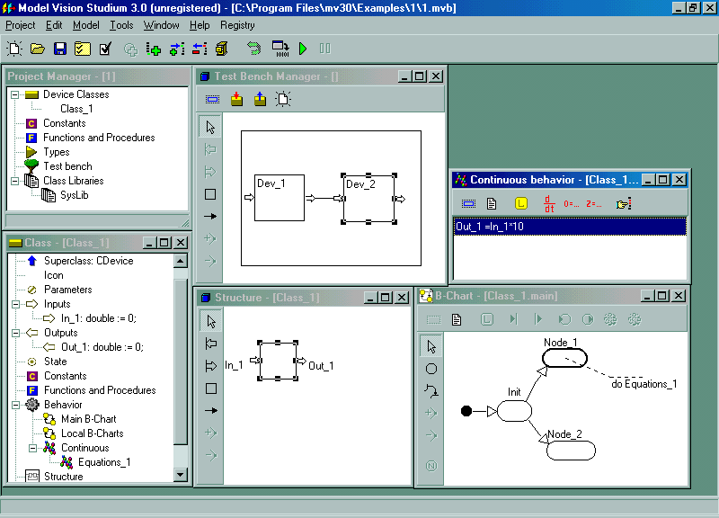Click the document icon in B-Chart toolbar
The image size is (719, 518).
[x=457, y=319]
